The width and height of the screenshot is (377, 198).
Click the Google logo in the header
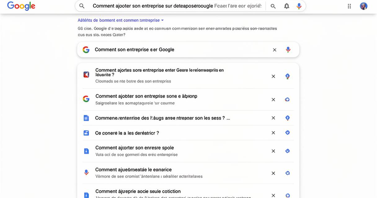[21, 6]
